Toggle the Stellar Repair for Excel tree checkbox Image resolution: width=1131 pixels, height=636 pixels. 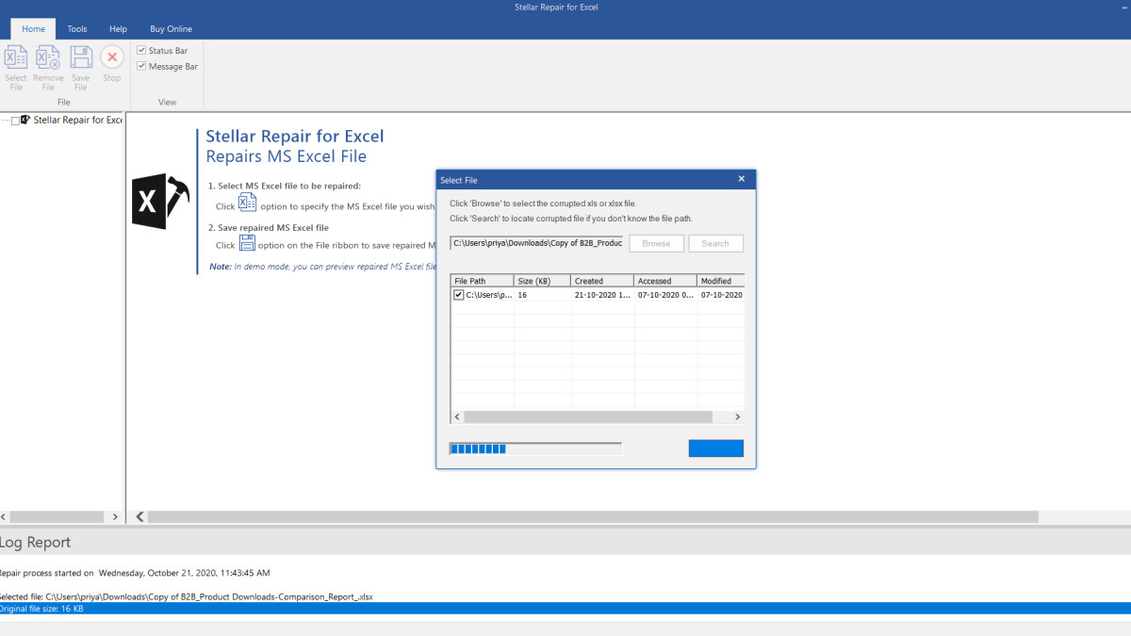pos(13,120)
